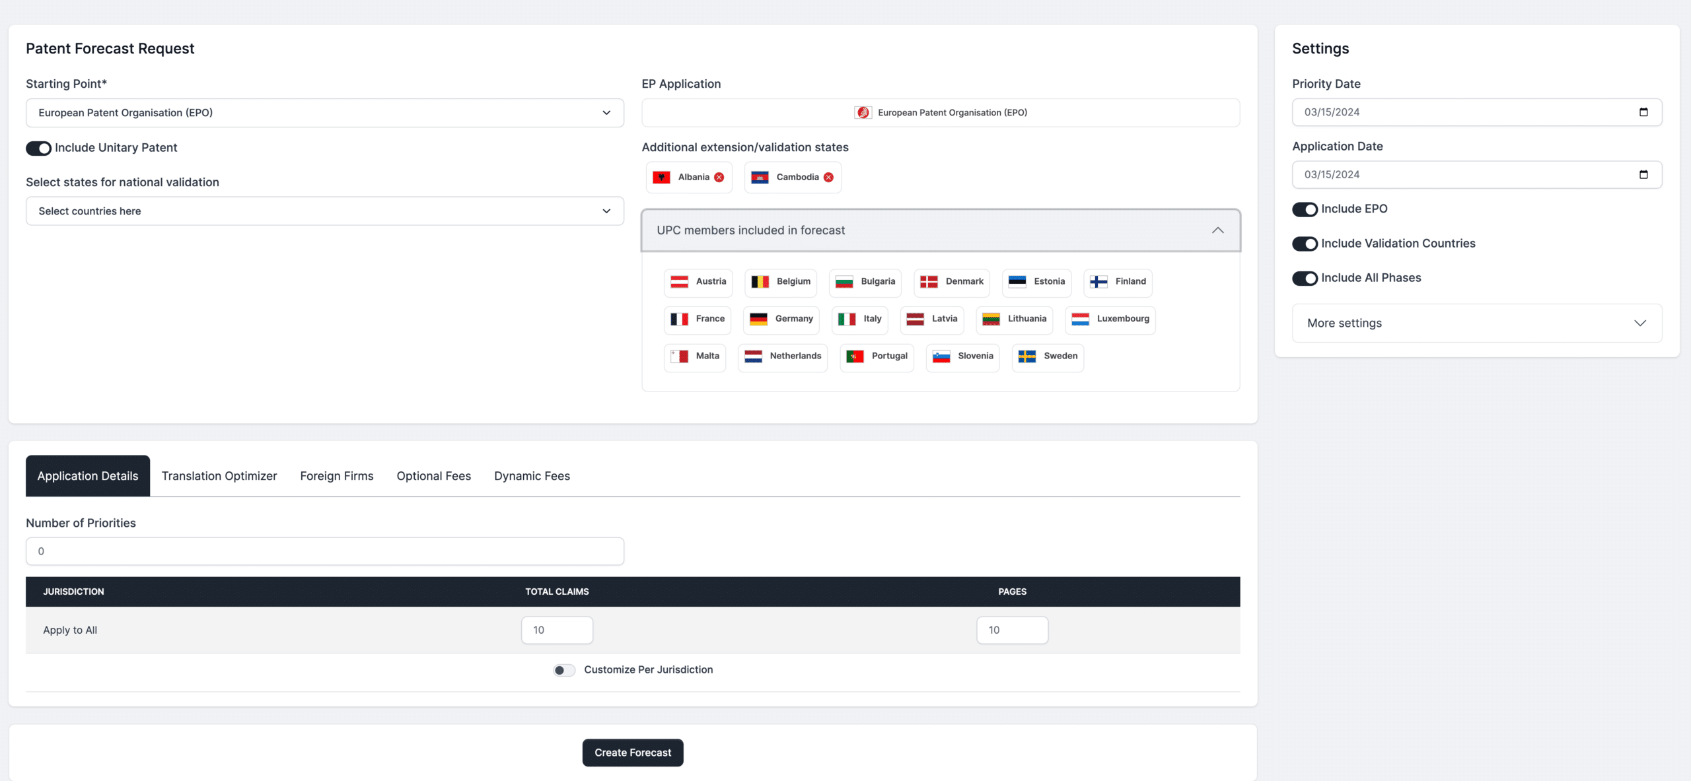The width and height of the screenshot is (1691, 781).
Task: Toggle Include EPO switch
Action: (x=1305, y=209)
